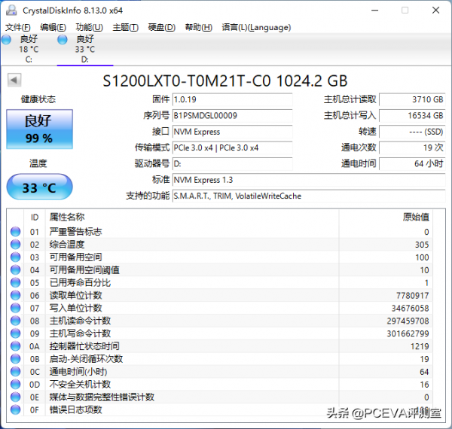Image resolution: width=452 pixels, height=429 pixels.
Task: Click the 属性名称 column header
Action: 67,218
